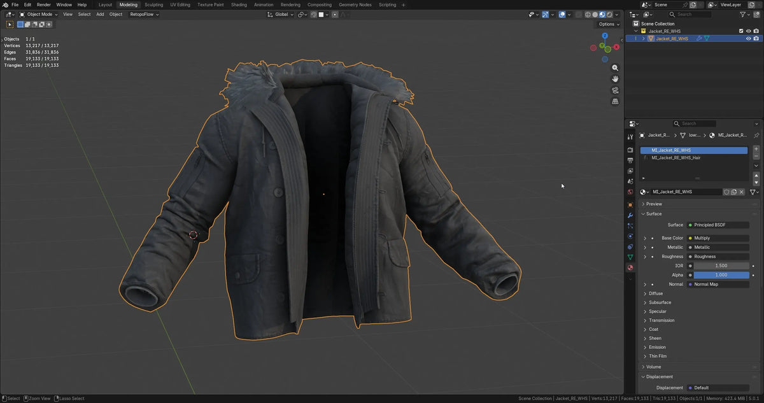Pin the properties editor context
764x403 pixels.
tap(756, 135)
